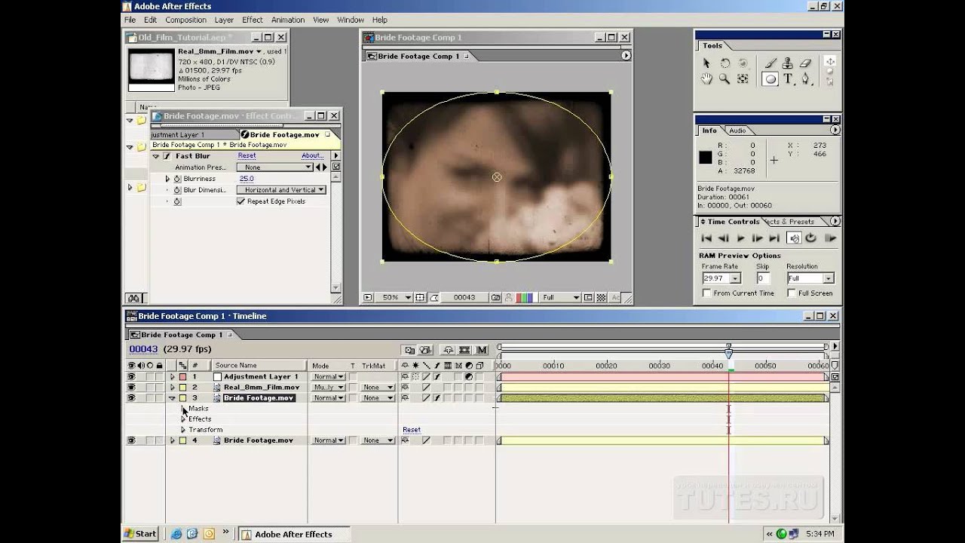965x543 pixels.
Task: Toggle audio mute in Time Controls
Action: point(794,238)
